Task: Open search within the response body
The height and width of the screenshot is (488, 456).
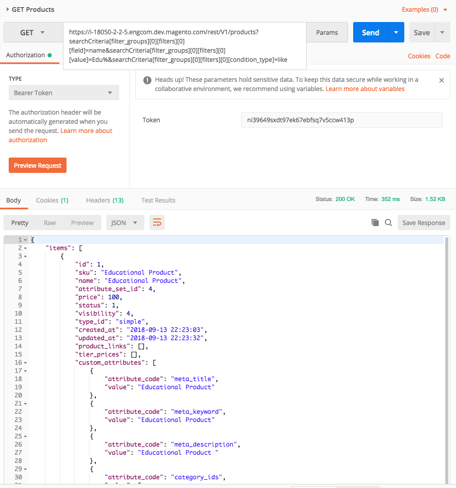Action: point(389,223)
